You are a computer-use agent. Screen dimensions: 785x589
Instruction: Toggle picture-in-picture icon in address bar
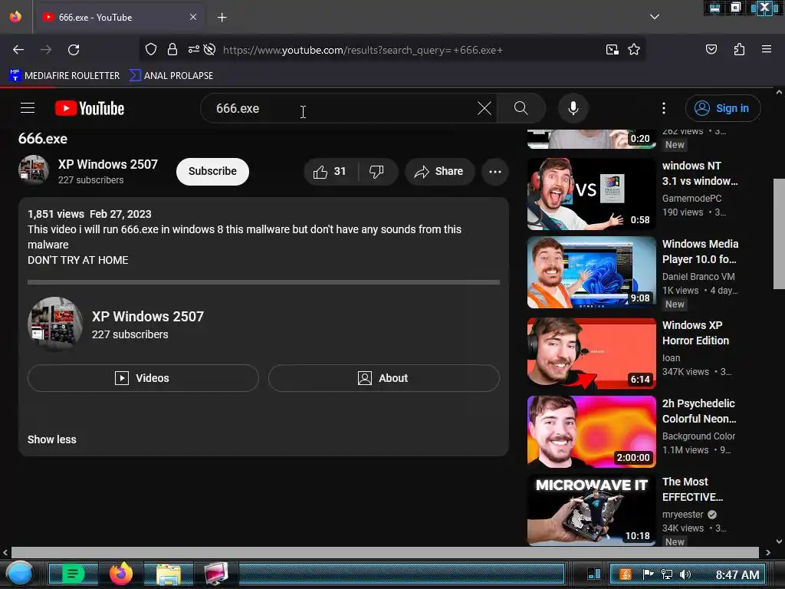[612, 50]
